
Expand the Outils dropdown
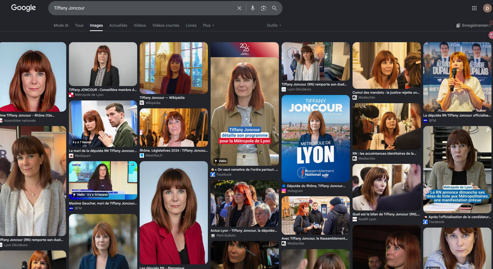pyautogui.click(x=274, y=26)
